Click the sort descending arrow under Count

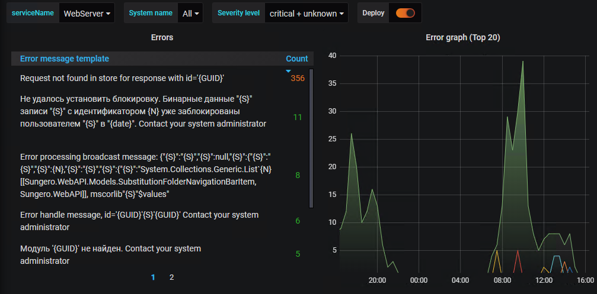[x=289, y=70]
